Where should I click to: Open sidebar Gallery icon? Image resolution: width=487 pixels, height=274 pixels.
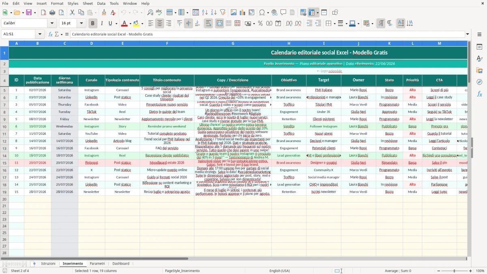coord(479,71)
